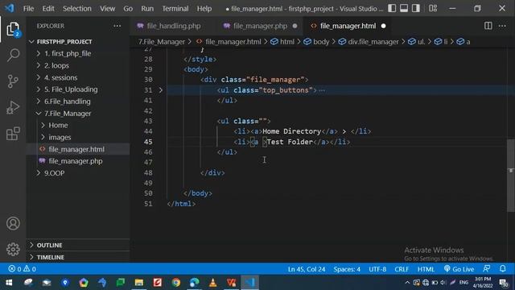Viewport: 515px width, 290px height.
Task: Show errors and warnings in status bar
Action: tap(22, 269)
